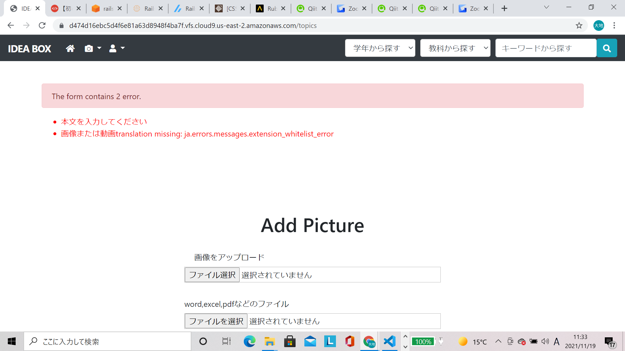
Task: Open Cortana circle icon in taskbar
Action: pos(203,342)
